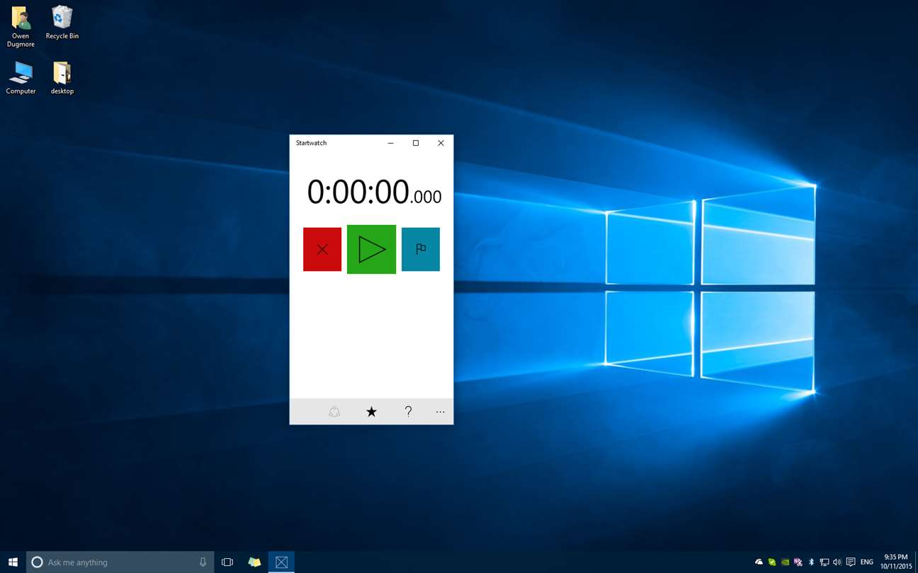Open the Action Center notifications icon

[x=851, y=562]
